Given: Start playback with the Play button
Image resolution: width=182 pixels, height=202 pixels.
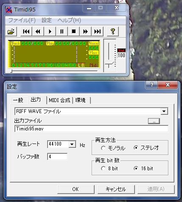Looking at the screenshot, I should tap(50, 31).
